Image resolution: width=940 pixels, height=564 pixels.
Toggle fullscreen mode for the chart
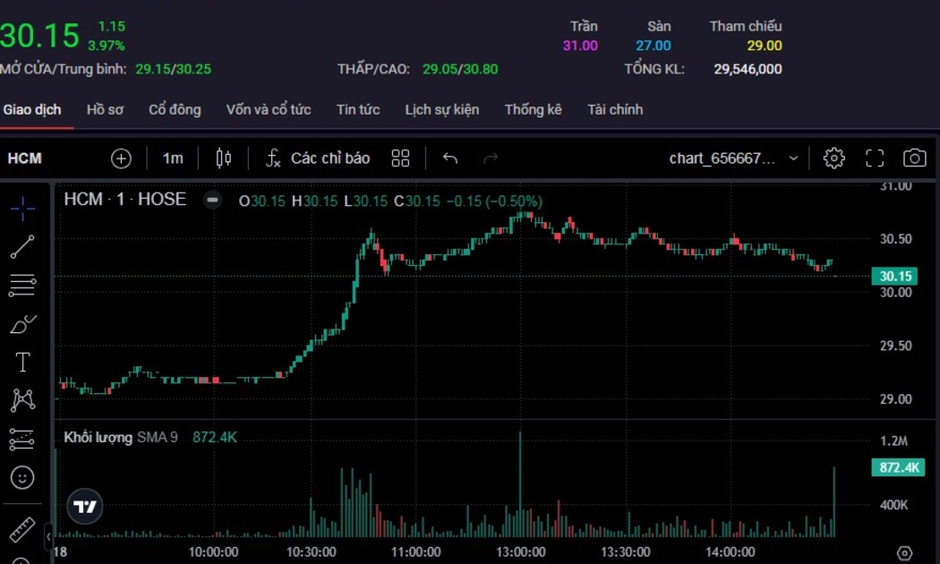pos(875,158)
